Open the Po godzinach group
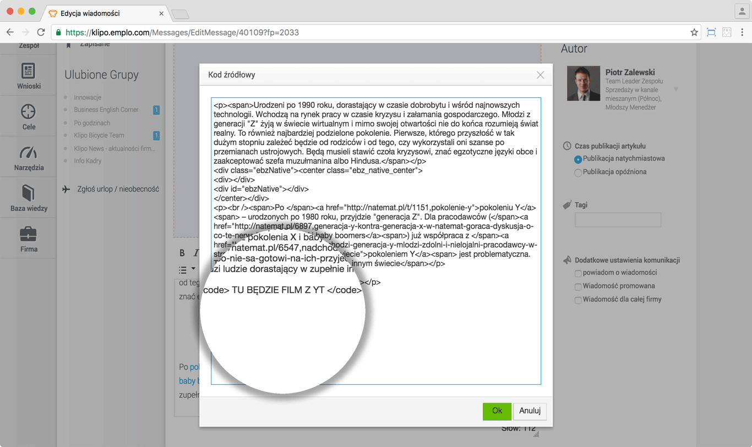The width and height of the screenshot is (752, 447). point(92,123)
